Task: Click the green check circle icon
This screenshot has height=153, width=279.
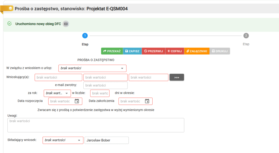Action: [x=10, y=24]
